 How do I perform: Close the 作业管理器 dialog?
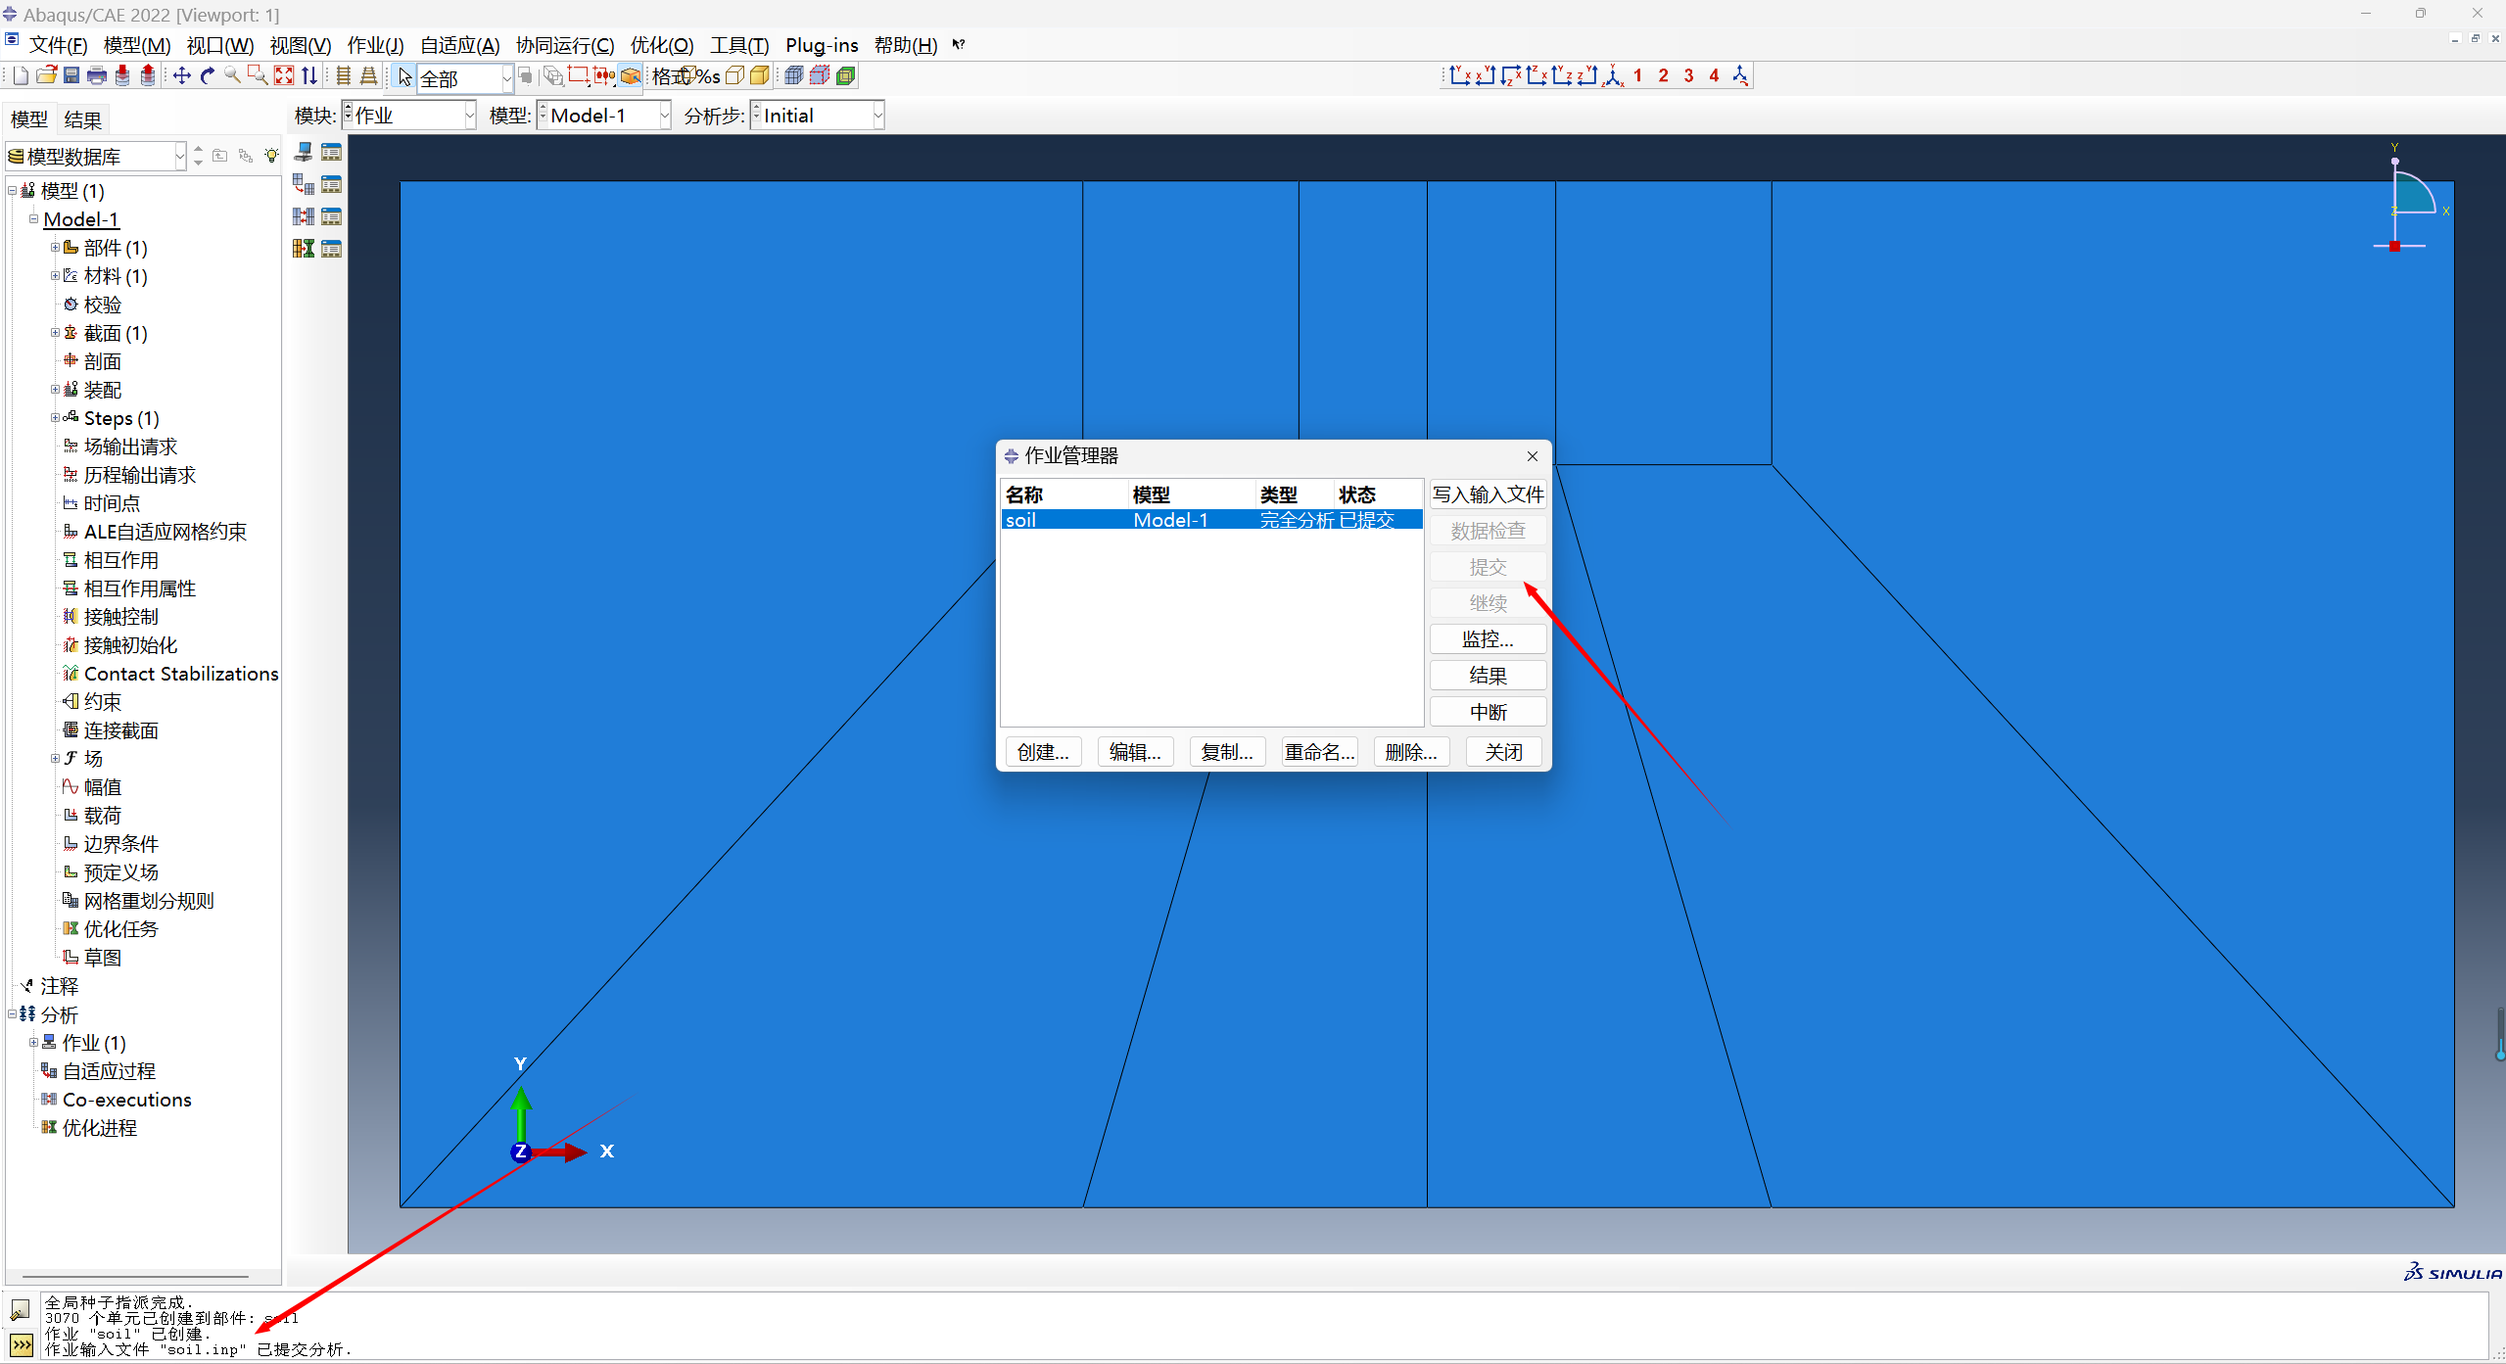coord(1532,456)
